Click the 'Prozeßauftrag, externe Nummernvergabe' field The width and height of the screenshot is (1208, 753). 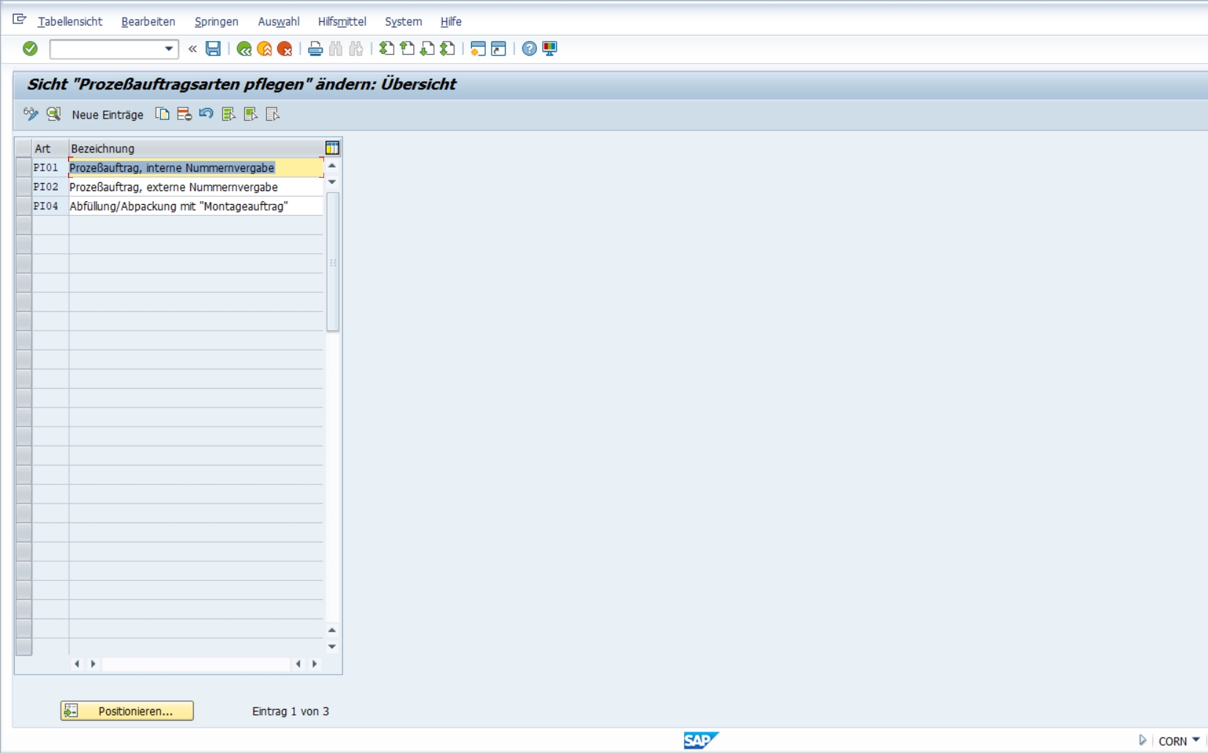click(x=196, y=187)
